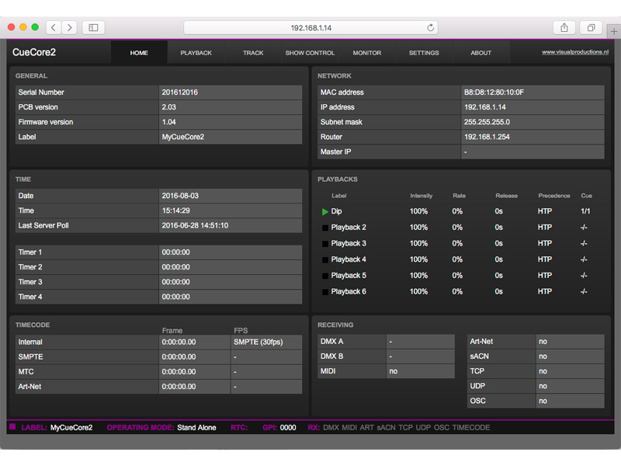Screen dimensions: 621x466
Task: Click the 192.168.1.14 address field
Action: 310,27
